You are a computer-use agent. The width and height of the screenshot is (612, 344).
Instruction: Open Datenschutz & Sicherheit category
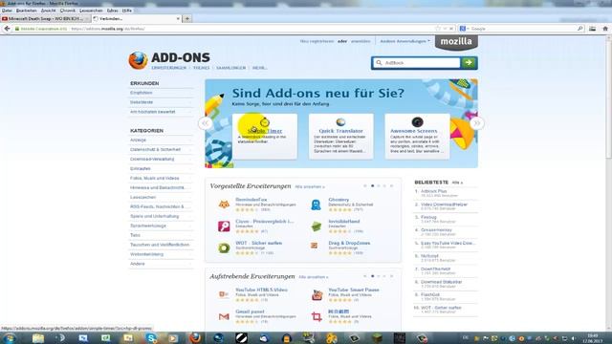pos(155,149)
